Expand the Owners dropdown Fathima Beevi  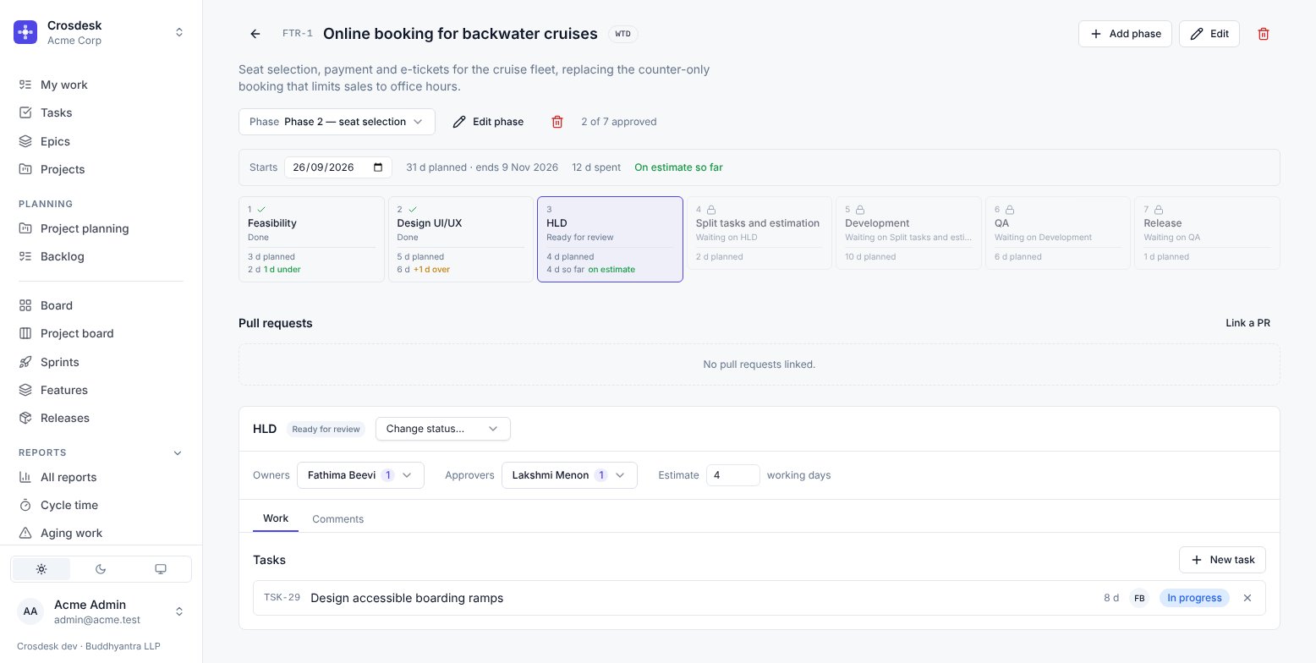(x=360, y=475)
